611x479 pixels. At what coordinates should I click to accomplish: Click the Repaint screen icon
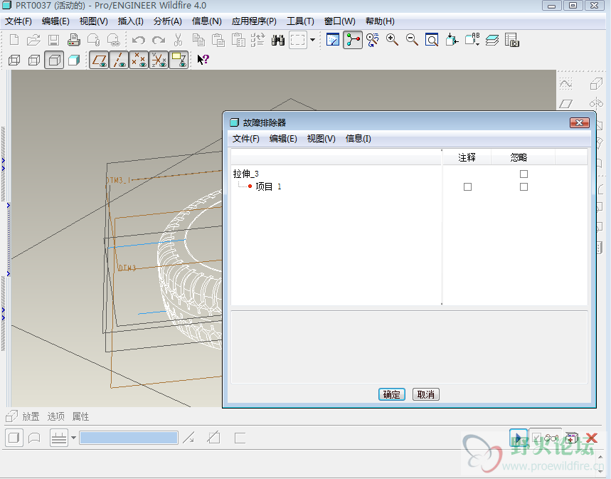pos(333,40)
